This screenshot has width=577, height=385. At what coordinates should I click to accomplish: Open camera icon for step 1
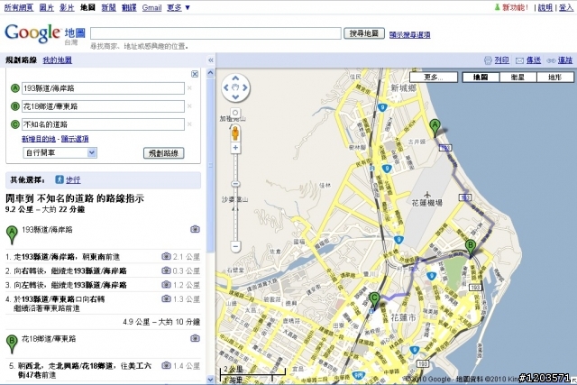pos(166,256)
